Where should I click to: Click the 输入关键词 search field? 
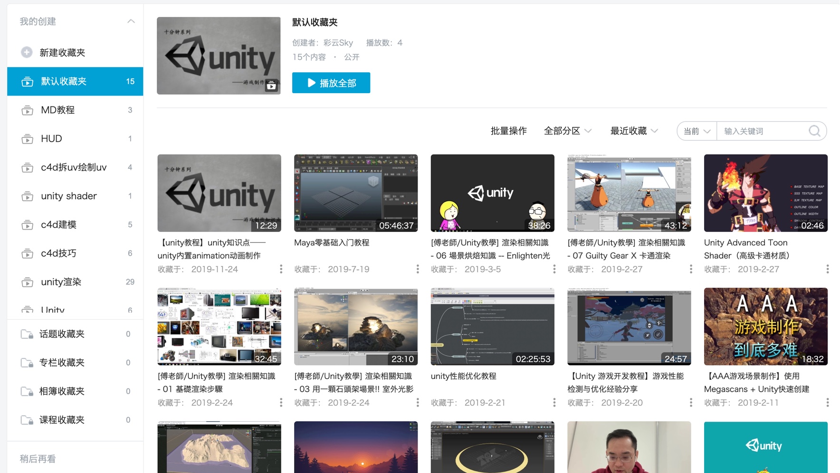(763, 131)
